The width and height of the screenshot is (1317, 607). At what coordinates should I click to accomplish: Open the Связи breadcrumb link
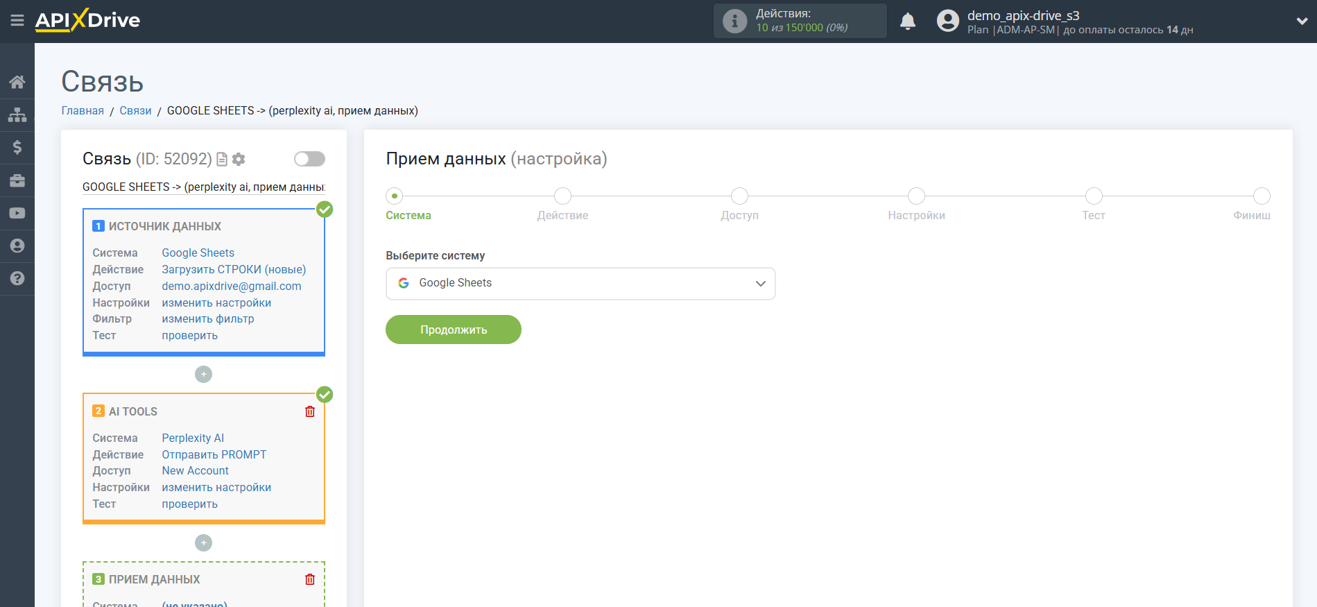pos(135,111)
